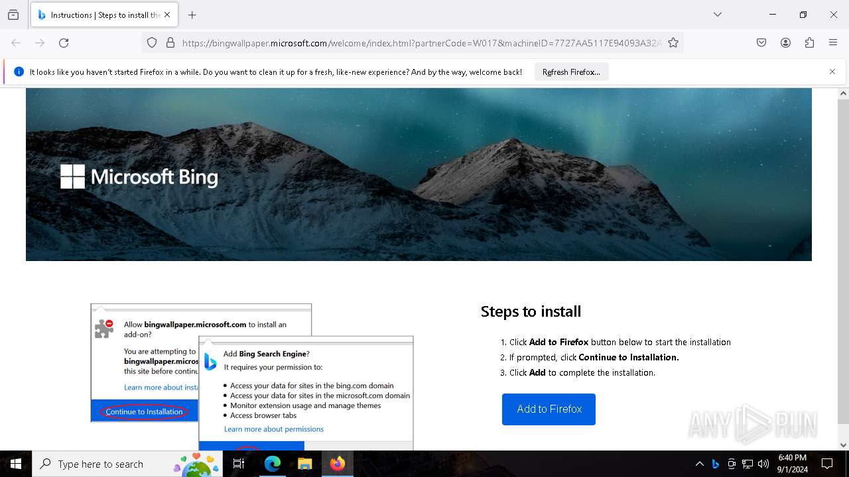Save page to Pocket
Viewport: 849px width, 477px height.
tap(761, 43)
